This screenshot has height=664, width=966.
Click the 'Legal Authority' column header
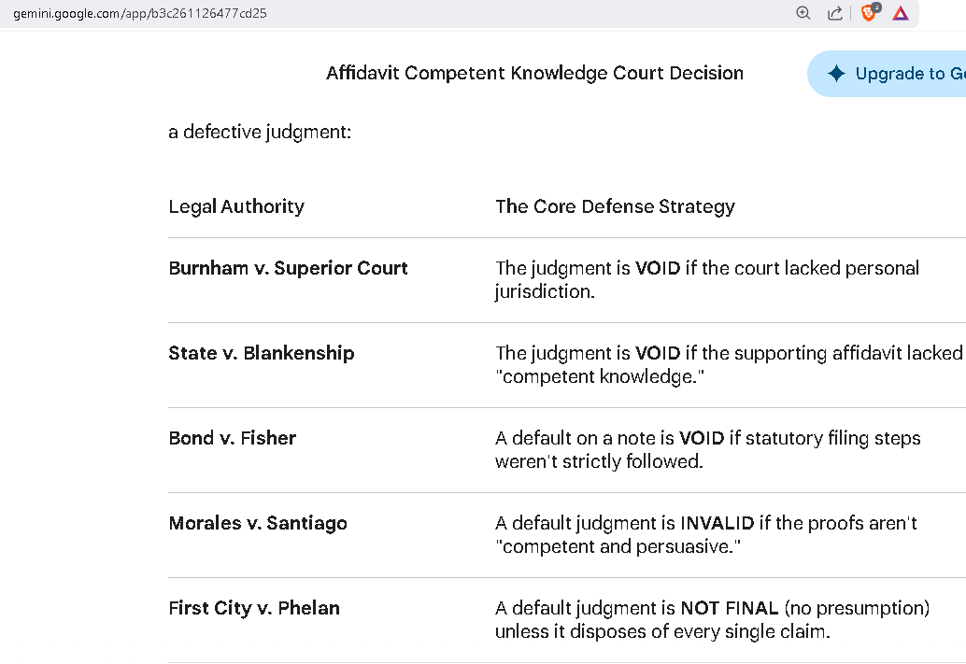pos(236,206)
